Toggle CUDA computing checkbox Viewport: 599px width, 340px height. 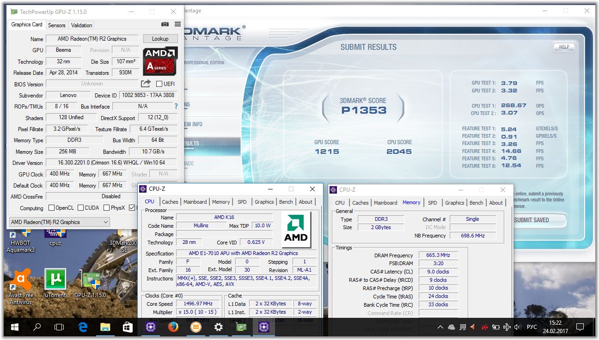pos(80,208)
